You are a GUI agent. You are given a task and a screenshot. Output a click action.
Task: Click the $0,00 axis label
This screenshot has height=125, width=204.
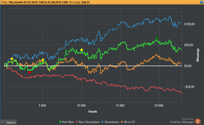[x=188, y=66]
